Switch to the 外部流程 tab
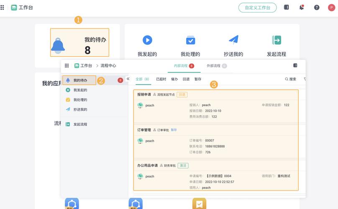 pyautogui.click(x=217, y=66)
